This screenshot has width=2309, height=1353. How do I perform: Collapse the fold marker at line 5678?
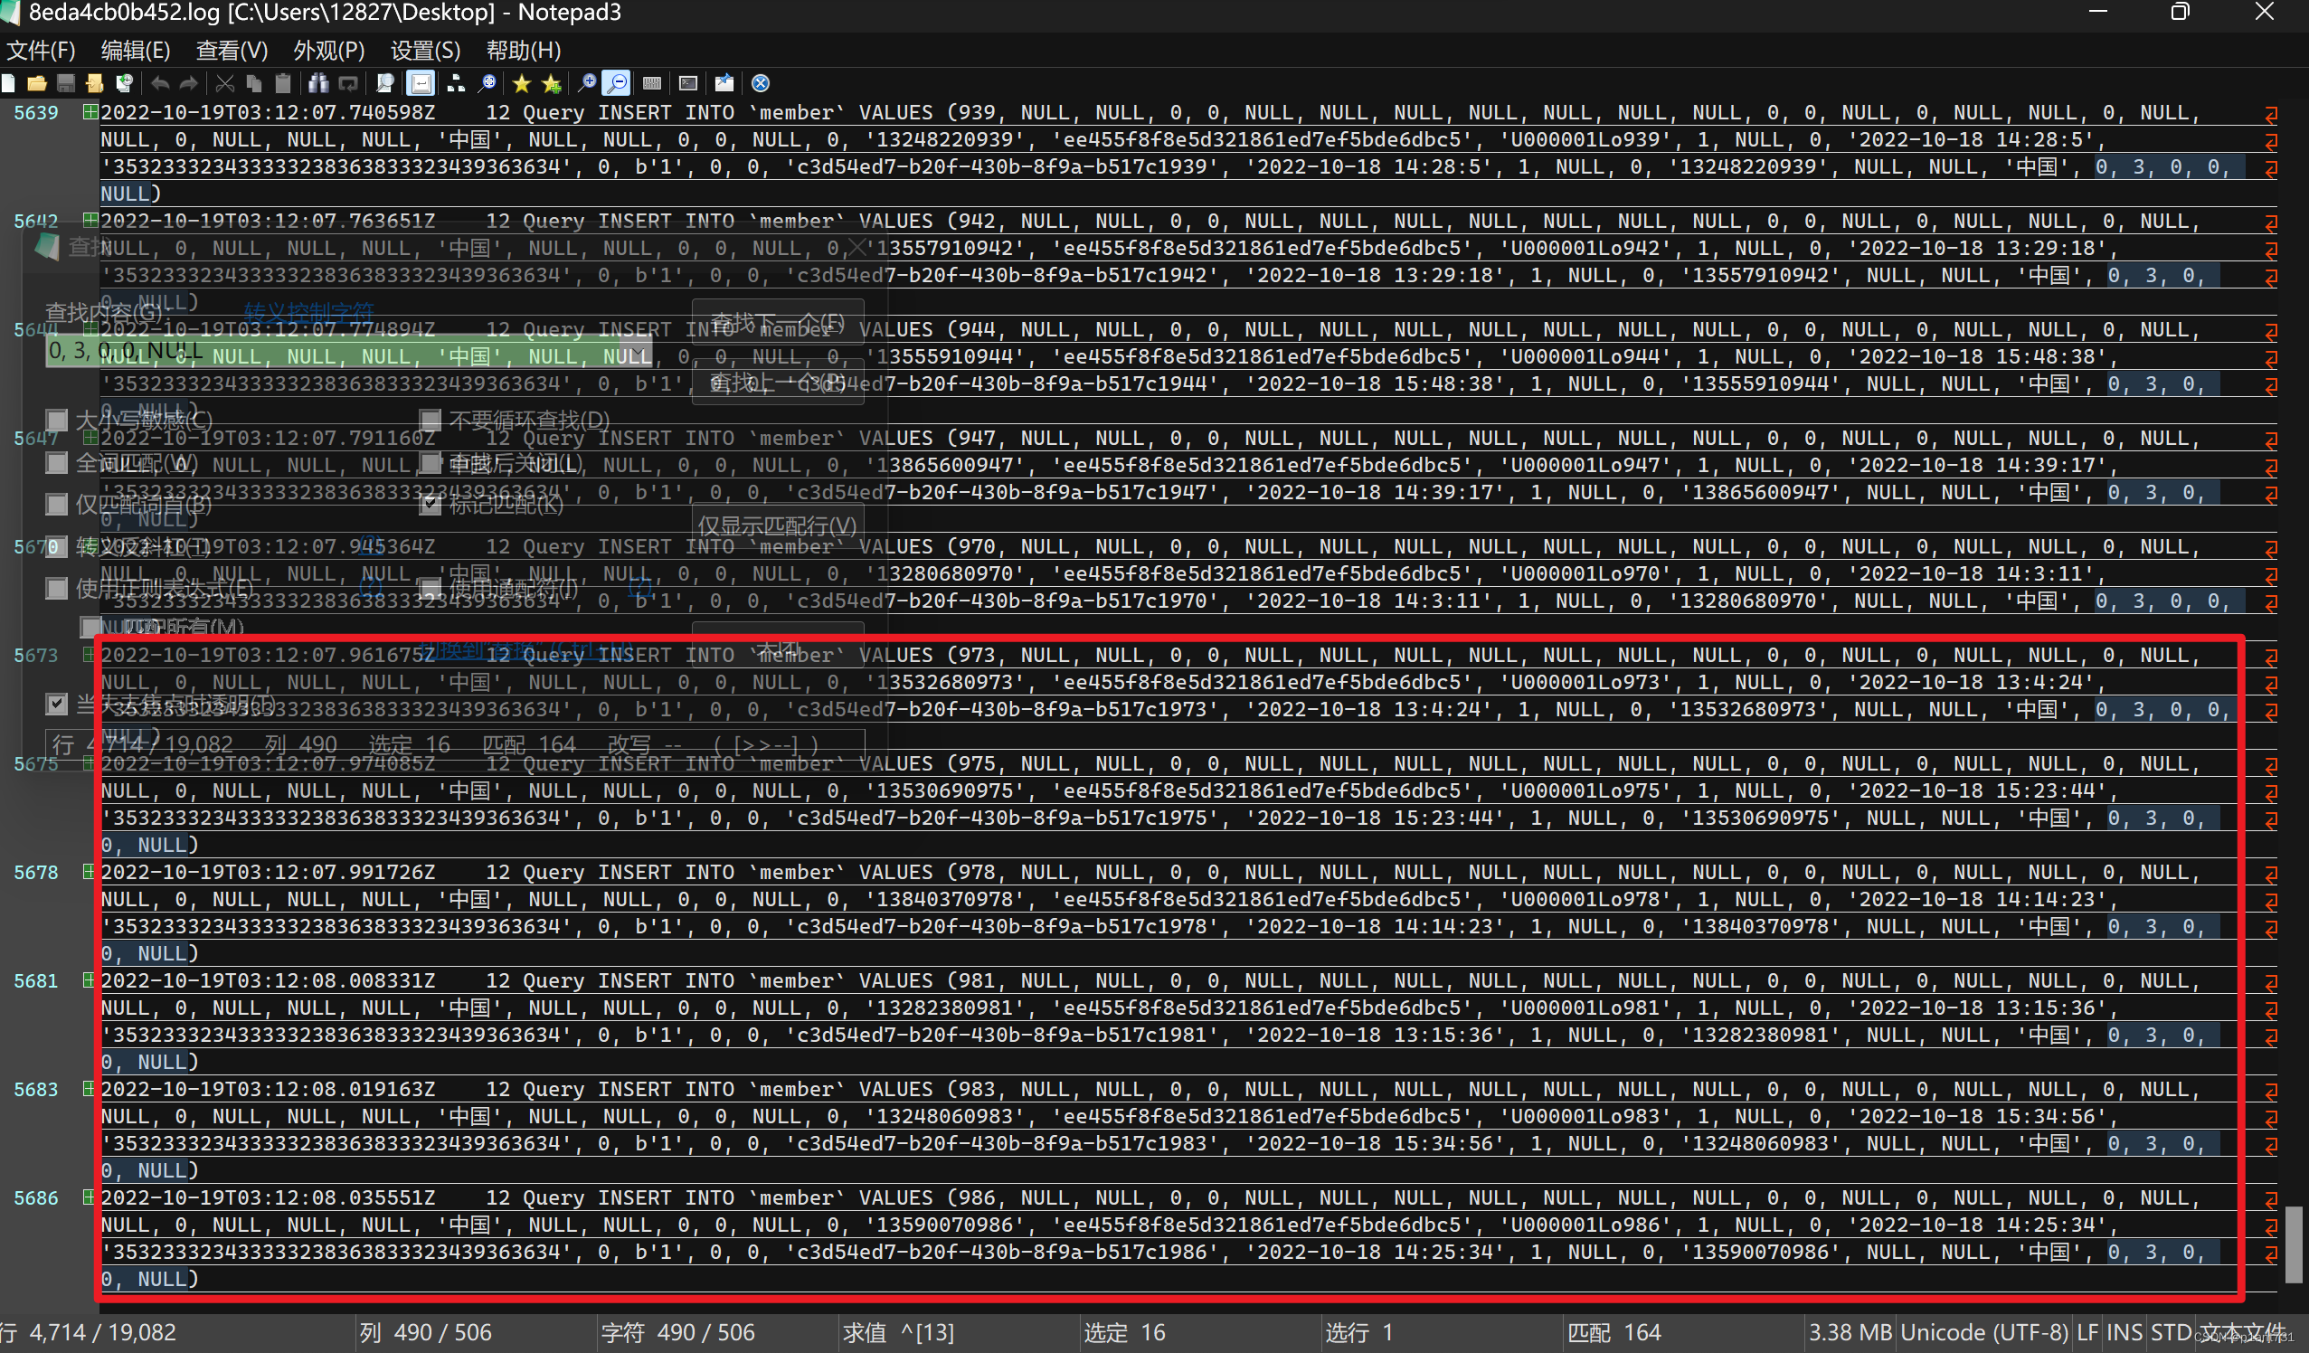89,871
